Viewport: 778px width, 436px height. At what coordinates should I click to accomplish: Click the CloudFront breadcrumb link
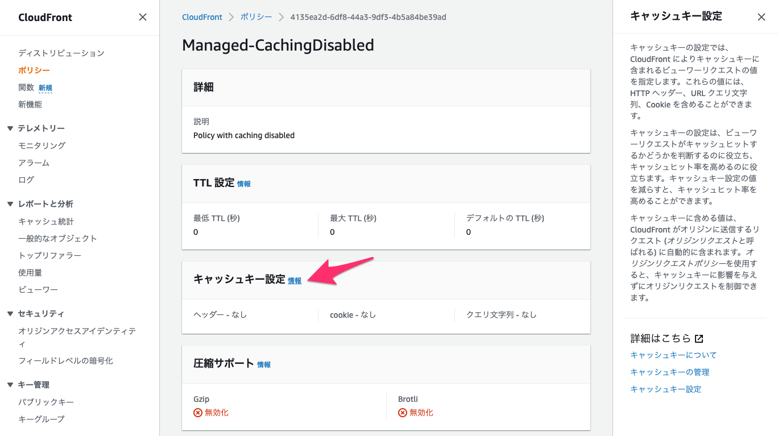[202, 17]
